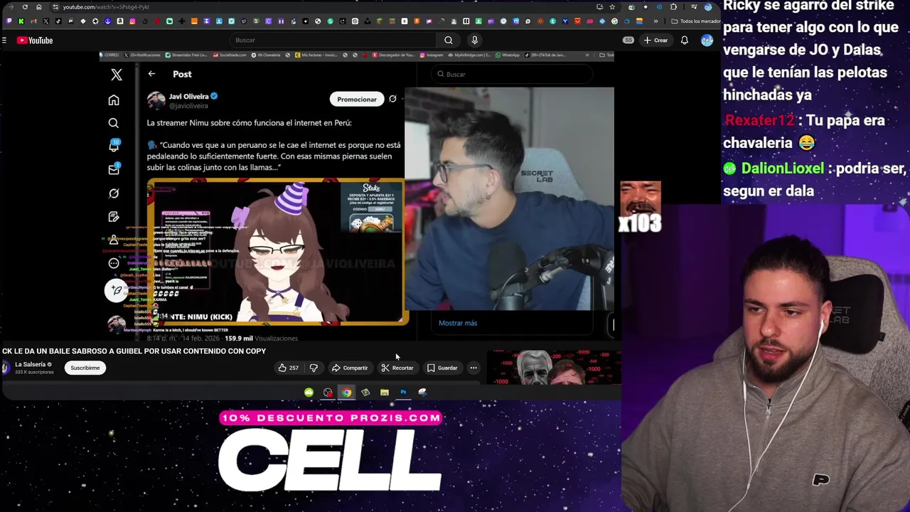Viewport: 910px width, 512px height.
Task: Switch to Chrome in the taskbar
Action: [x=346, y=393]
